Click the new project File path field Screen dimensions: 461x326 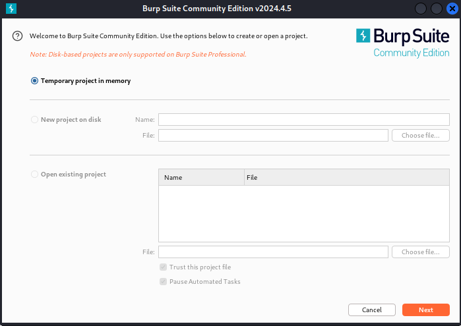pyautogui.click(x=273, y=136)
